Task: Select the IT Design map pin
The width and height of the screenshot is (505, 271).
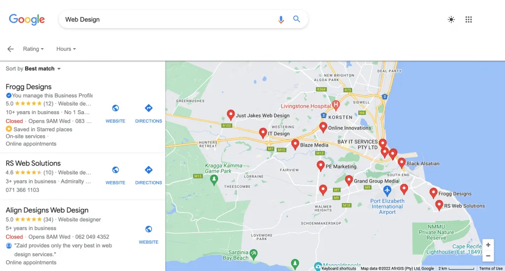Action: [263, 133]
